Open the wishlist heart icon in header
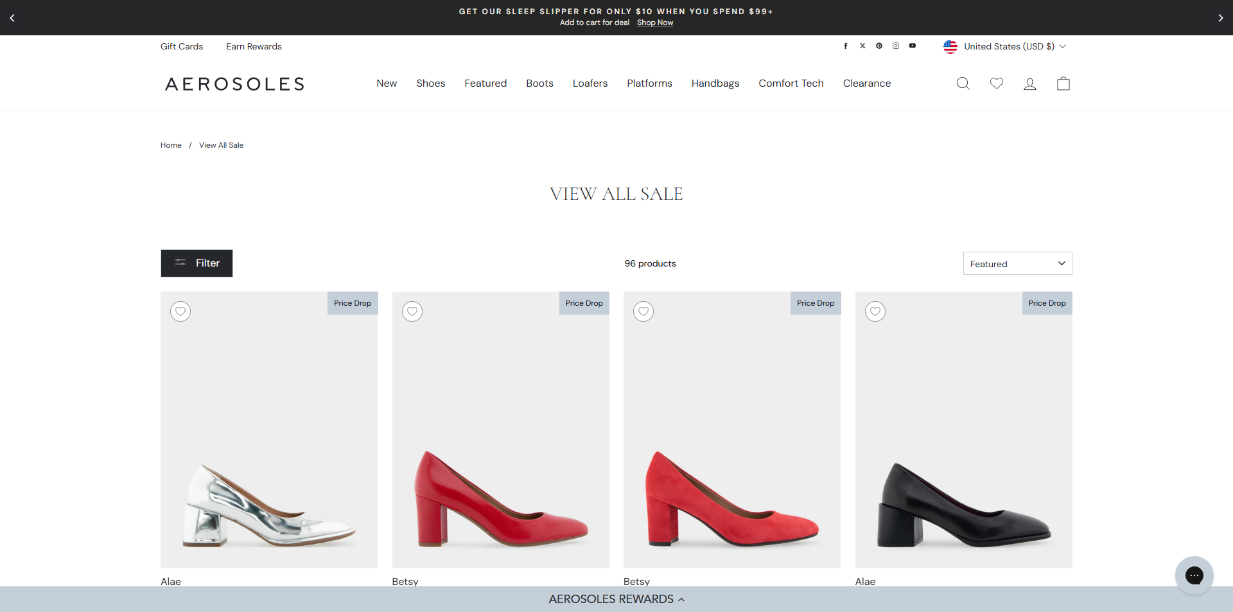The height and width of the screenshot is (612, 1233). (x=996, y=83)
